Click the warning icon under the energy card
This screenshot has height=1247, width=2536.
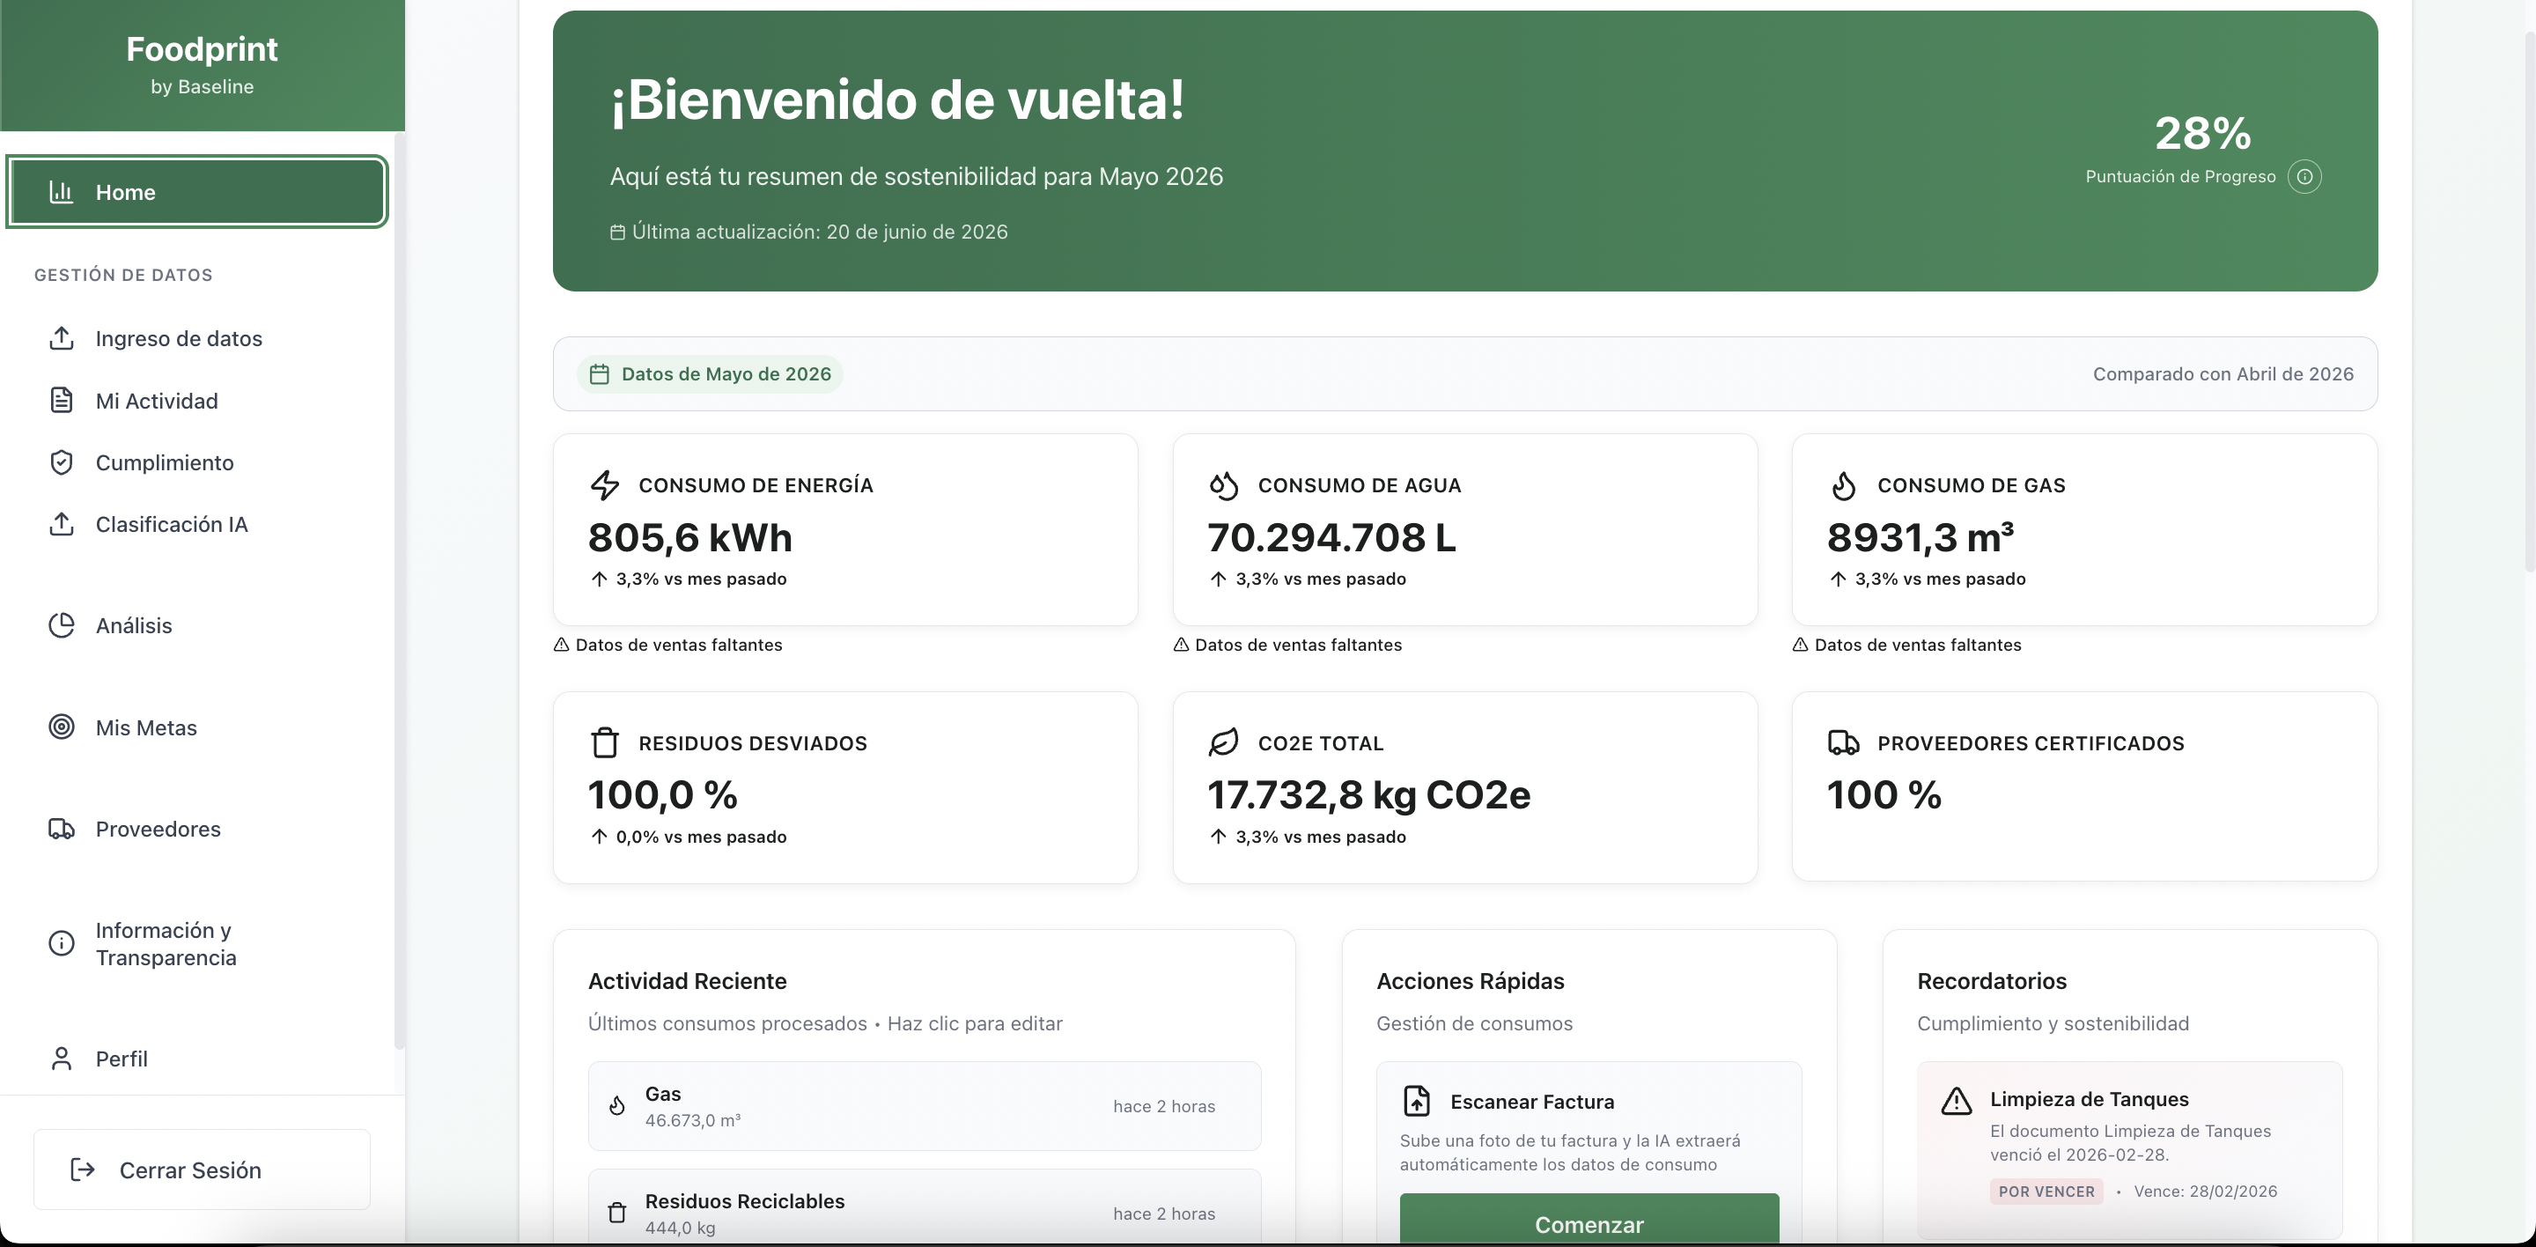(x=561, y=645)
